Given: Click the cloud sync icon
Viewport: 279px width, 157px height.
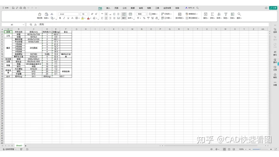Looking at the screenshot, I should click(x=266, y=8).
